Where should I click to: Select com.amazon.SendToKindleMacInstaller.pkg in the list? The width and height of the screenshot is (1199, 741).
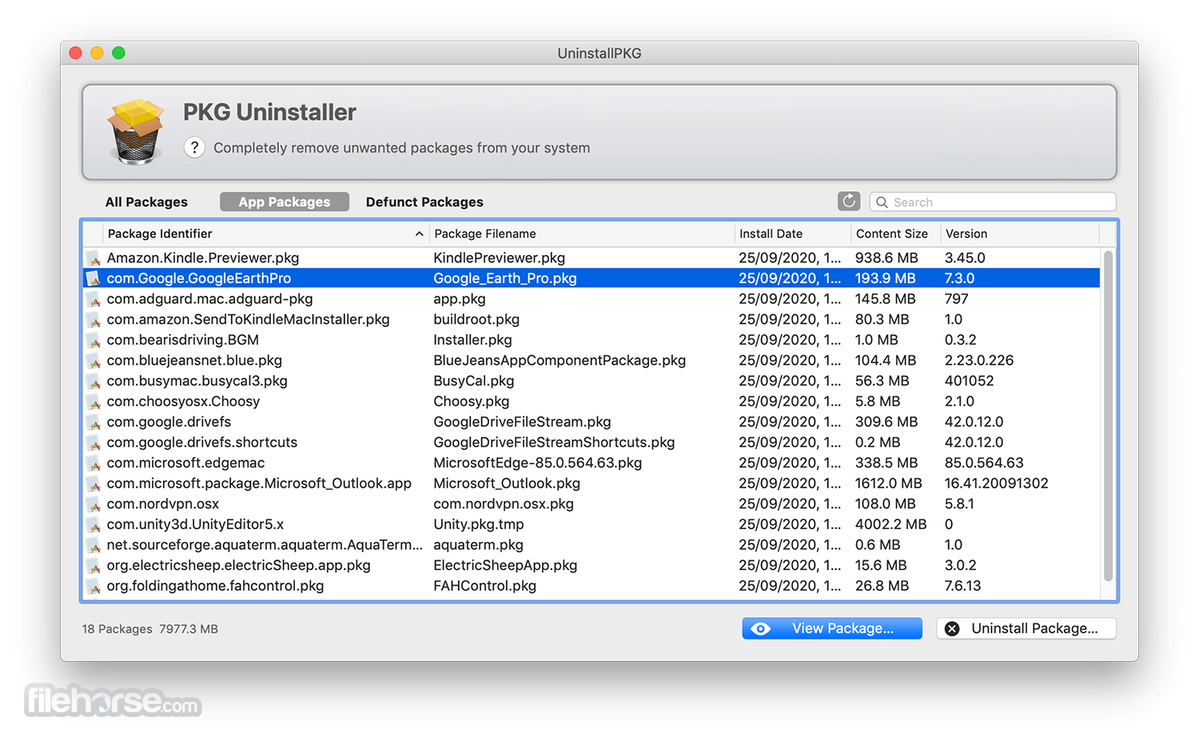click(592, 320)
